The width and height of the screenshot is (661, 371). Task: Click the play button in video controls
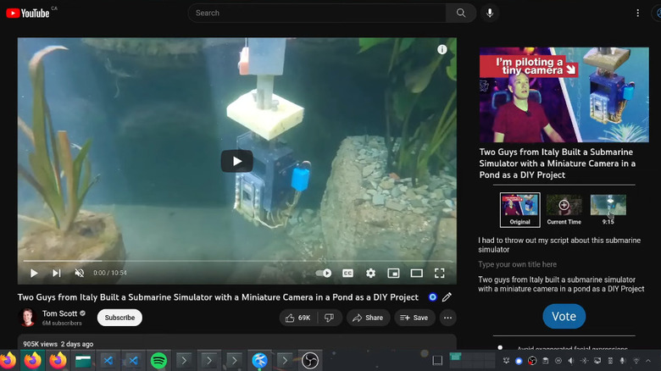coord(34,273)
